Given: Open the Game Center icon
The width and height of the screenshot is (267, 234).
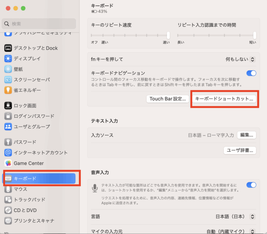Looking at the screenshot, I should [8, 163].
